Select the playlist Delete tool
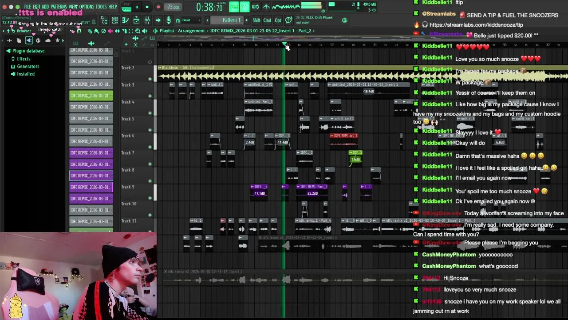 click(103, 31)
